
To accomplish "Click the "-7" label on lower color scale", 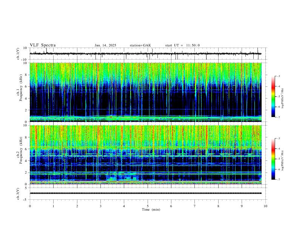I will pyautogui.click(x=278, y=180).
